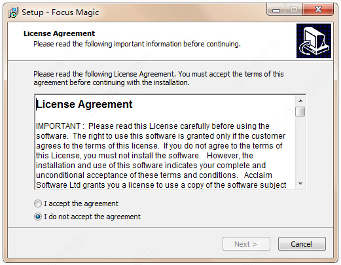Minimize the Focus Magic setup window

(x=276, y=10)
